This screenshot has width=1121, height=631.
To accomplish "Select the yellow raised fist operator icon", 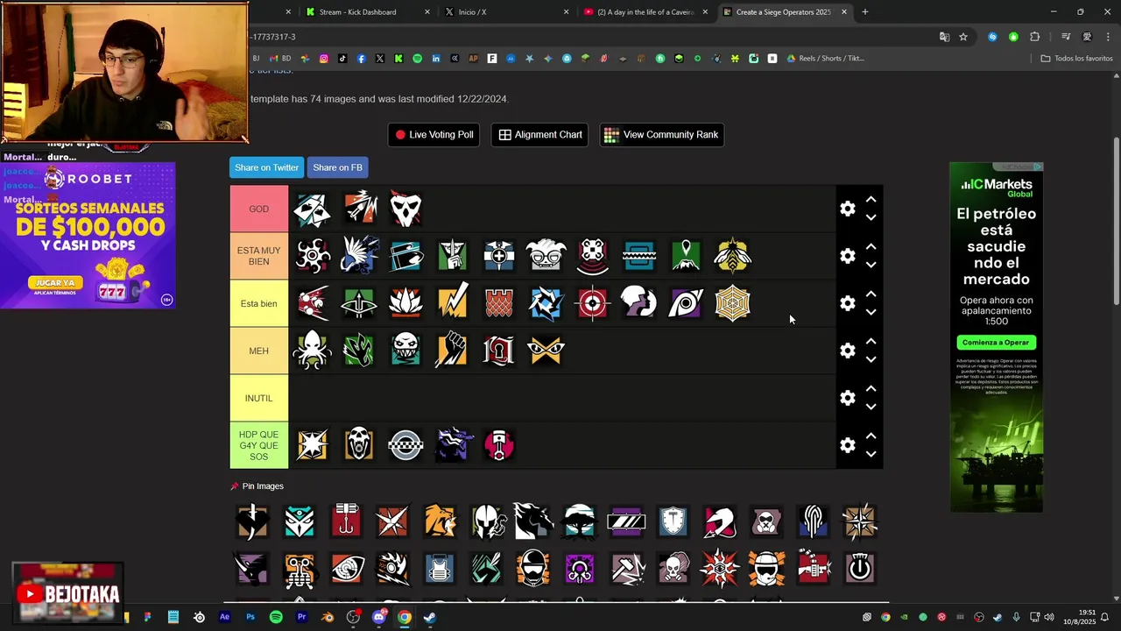I will click(x=452, y=351).
